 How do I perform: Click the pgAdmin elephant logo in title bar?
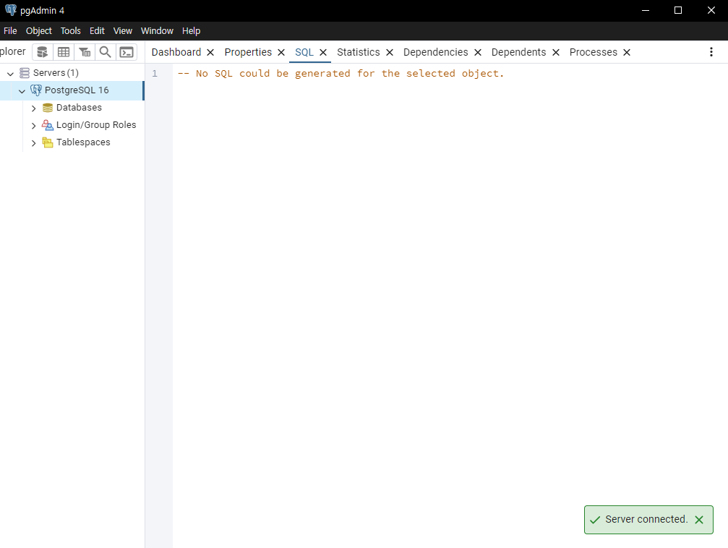click(11, 10)
